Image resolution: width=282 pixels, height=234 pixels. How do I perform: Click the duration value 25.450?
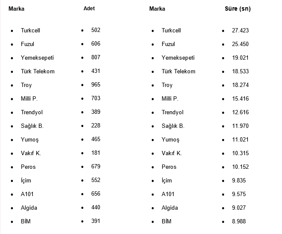tap(240, 44)
